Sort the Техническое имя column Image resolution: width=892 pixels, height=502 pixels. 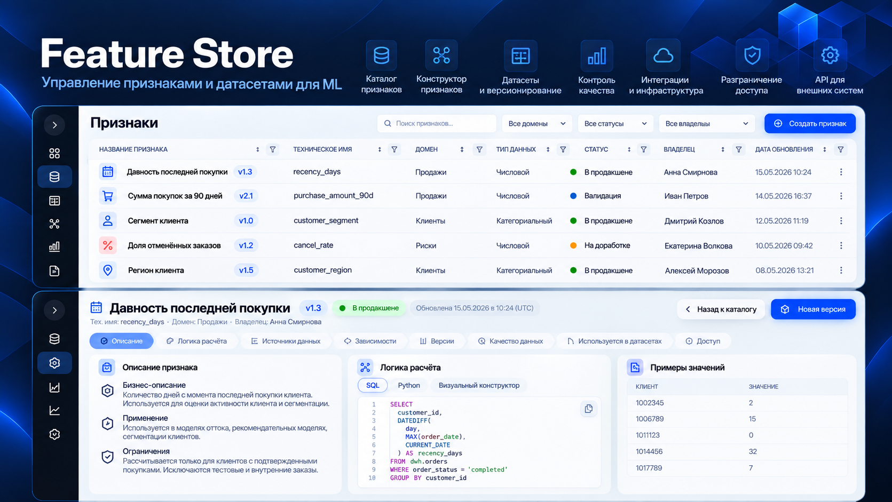click(x=380, y=149)
